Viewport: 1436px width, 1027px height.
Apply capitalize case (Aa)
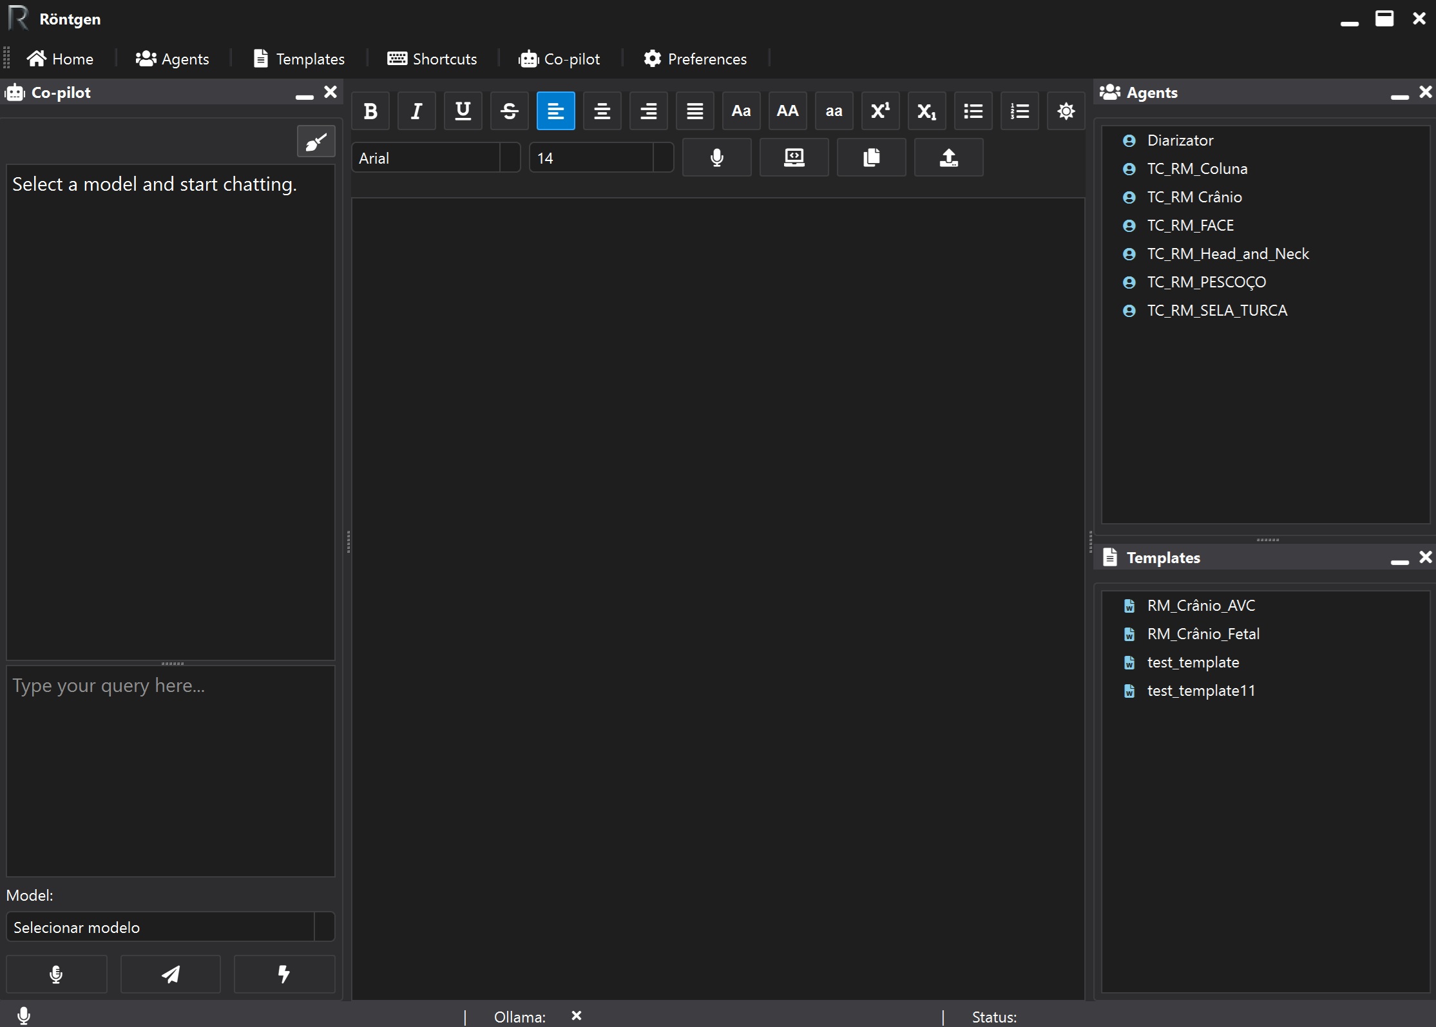[x=742, y=111]
